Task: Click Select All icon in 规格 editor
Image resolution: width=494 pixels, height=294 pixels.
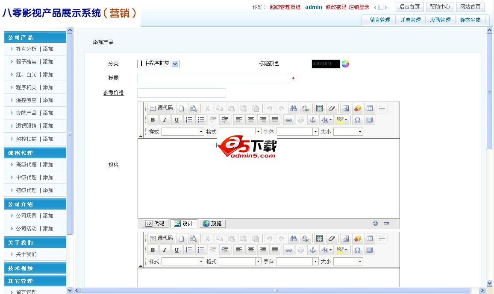Action: coord(320,108)
